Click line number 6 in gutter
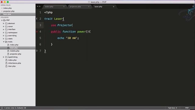Image resolution: width=195 pixels, height=110 pixels. tap(40, 44)
